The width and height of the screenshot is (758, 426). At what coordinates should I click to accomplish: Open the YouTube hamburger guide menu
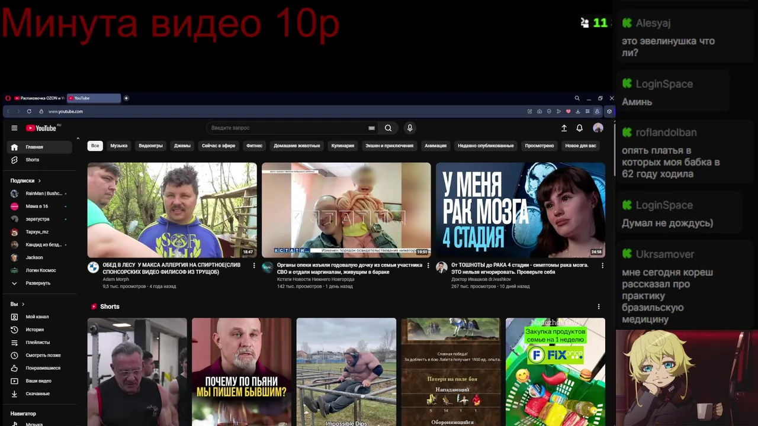pos(14,128)
